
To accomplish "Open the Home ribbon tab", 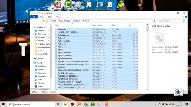I will point(42,17).
